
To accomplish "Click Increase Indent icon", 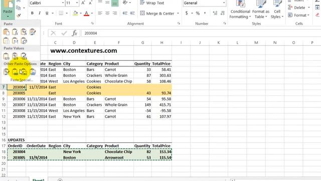I will 132,14.
